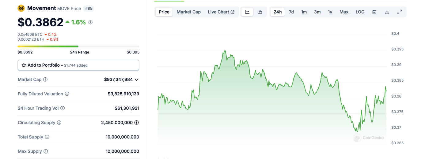Click the Max Supply 10,000,000,000 value
This screenshot has height=159, width=421.
[x=123, y=151]
